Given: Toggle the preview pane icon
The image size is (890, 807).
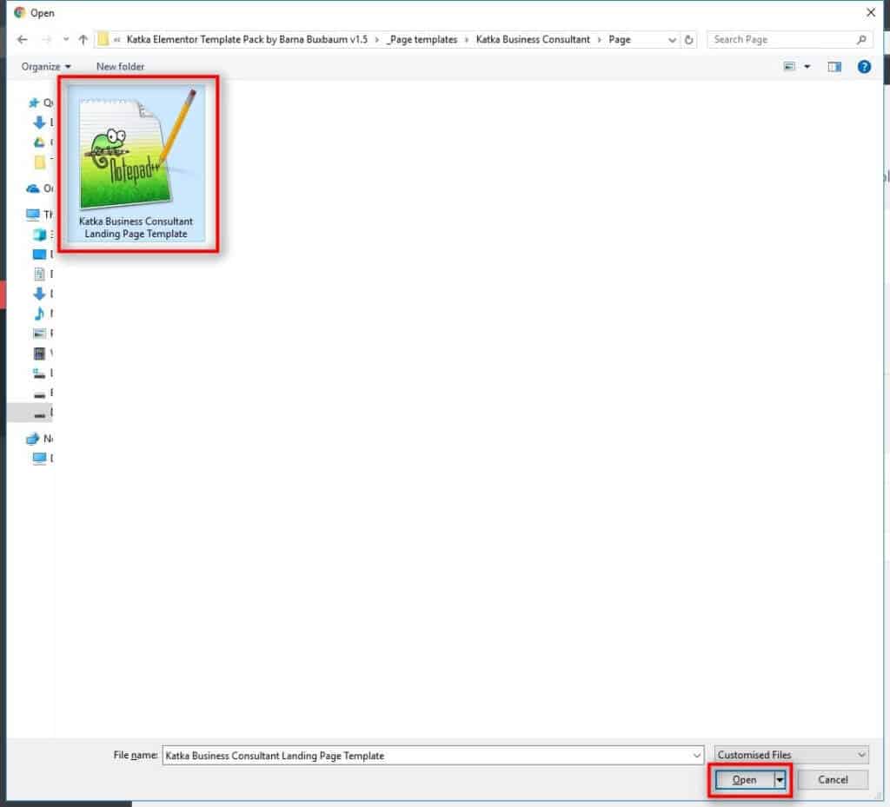Looking at the screenshot, I should pos(834,67).
